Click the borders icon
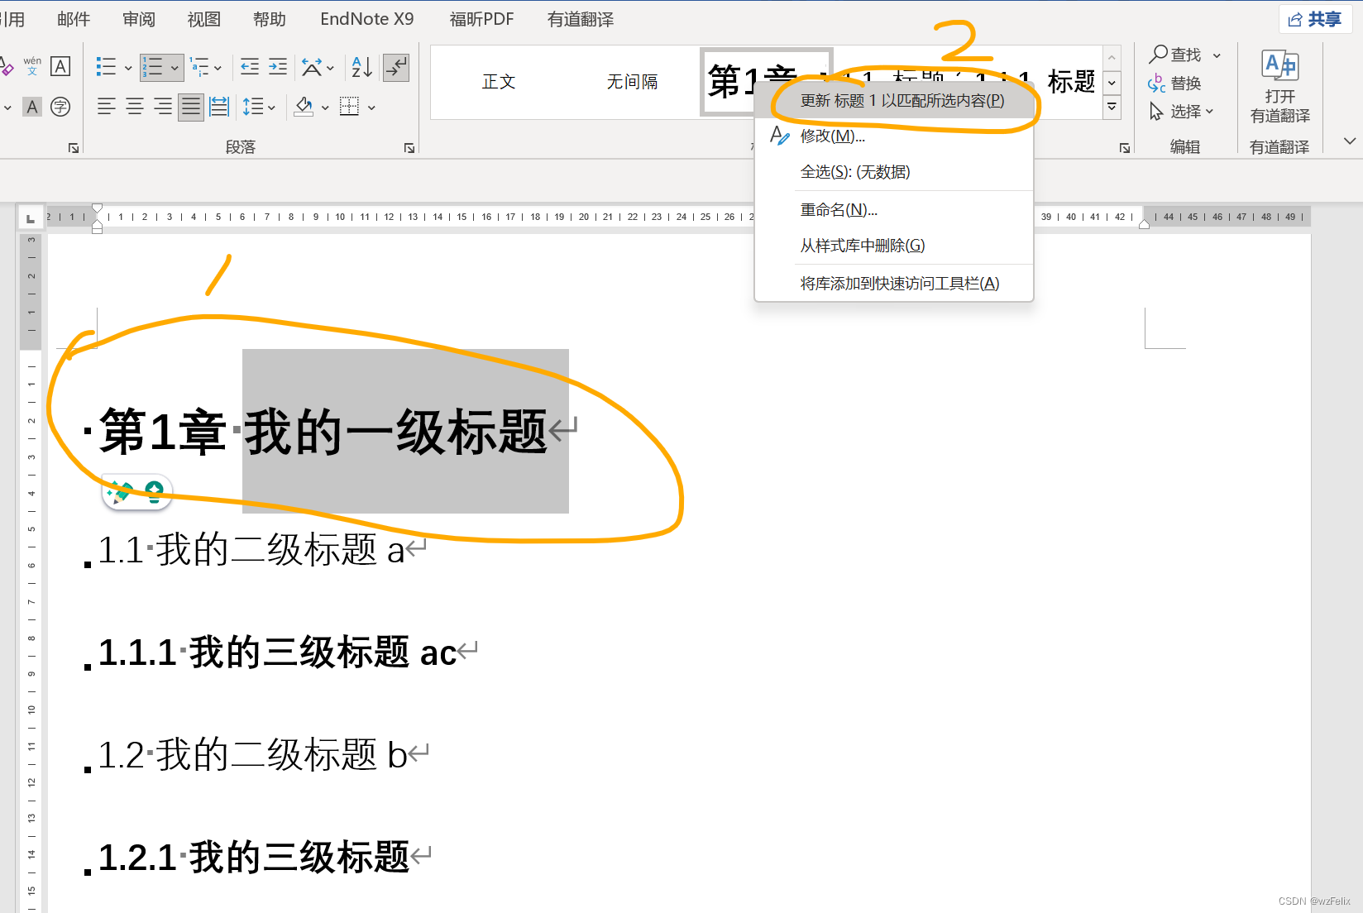The width and height of the screenshot is (1363, 913). (x=350, y=107)
